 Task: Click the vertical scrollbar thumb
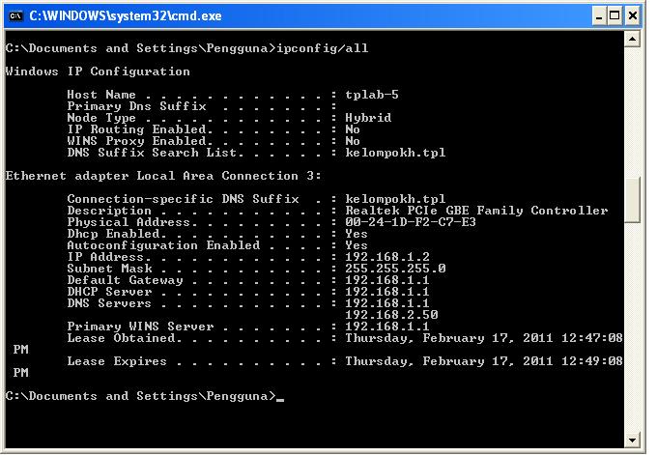point(632,199)
